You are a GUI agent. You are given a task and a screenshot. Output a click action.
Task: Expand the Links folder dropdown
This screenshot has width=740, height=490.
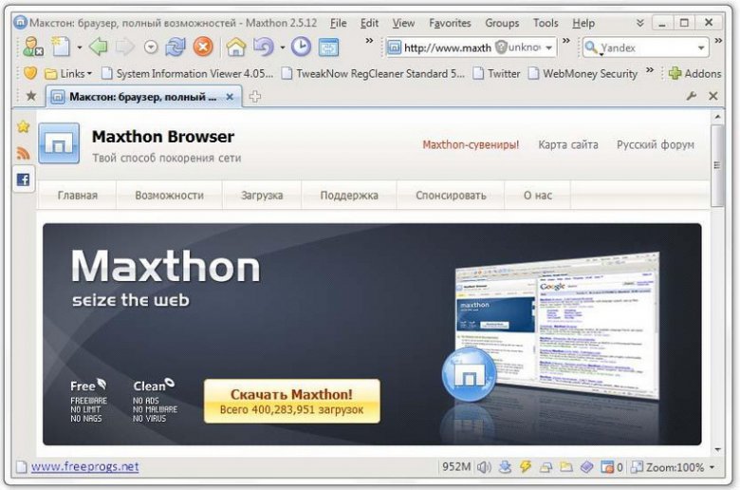pos(89,73)
